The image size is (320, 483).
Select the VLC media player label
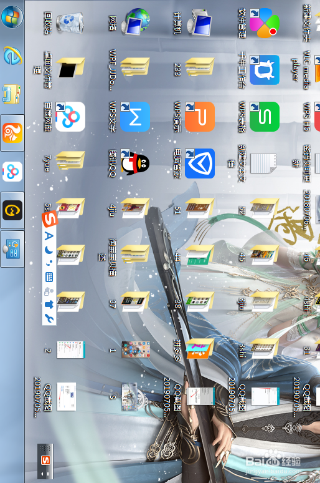point(299,70)
